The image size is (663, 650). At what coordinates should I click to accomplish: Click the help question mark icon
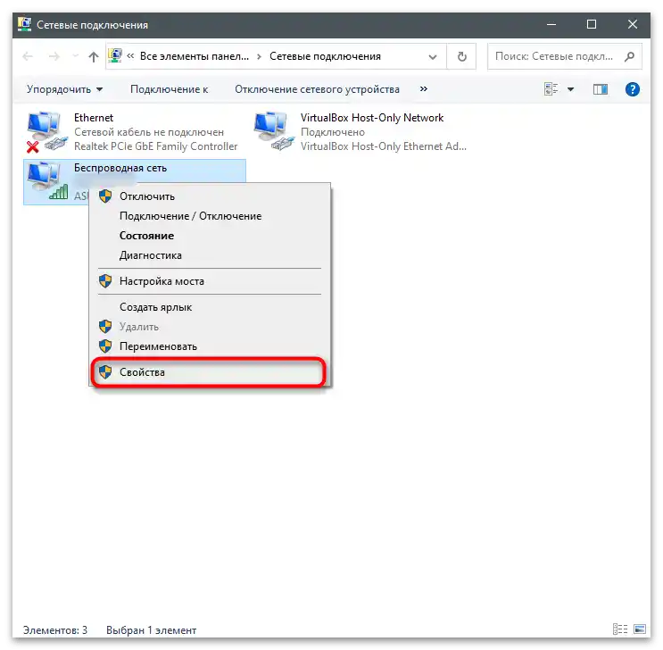[x=632, y=89]
